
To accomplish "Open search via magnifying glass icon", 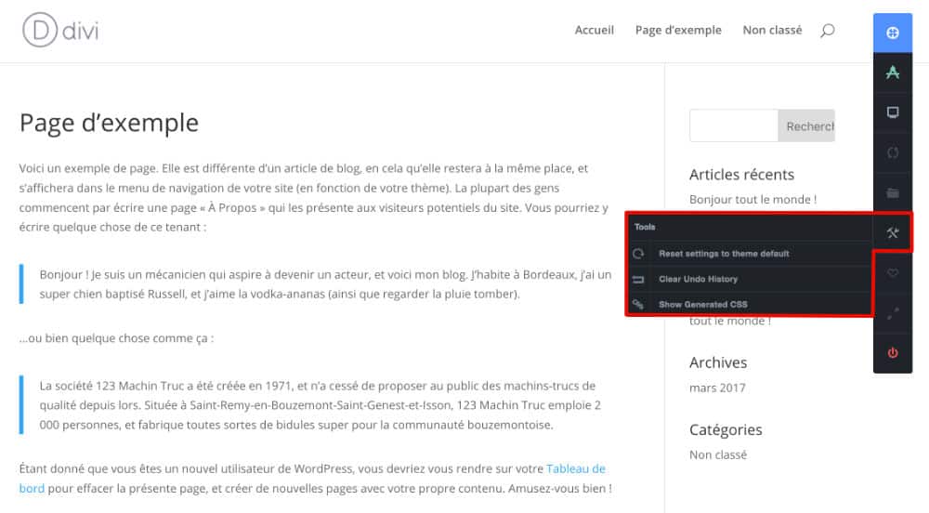I will 827,31.
